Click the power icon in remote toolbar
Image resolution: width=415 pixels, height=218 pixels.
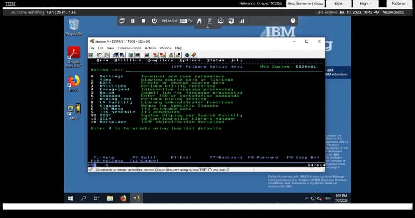click(x=154, y=21)
